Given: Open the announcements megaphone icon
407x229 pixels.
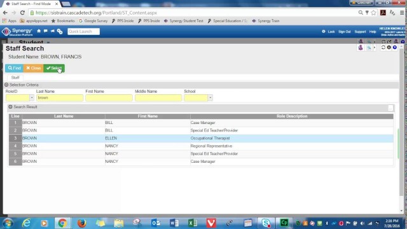Looking at the screenshot, I should point(52,31).
